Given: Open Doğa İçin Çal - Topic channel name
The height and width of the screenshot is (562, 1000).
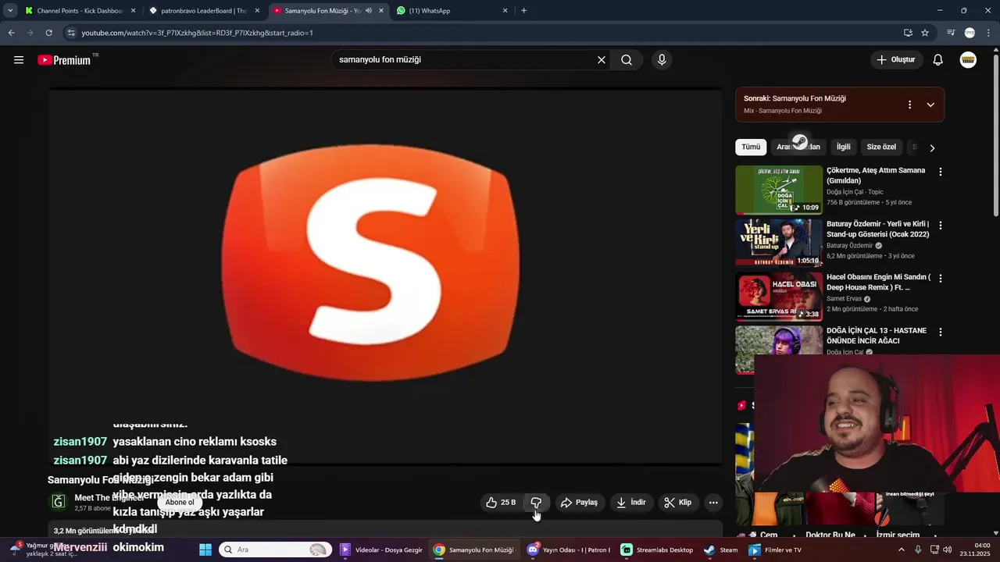Looking at the screenshot, I should pyautogui.click(x=855, y=192).
